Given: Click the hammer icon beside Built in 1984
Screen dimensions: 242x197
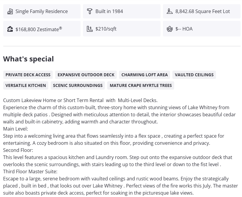Looking at the screenshot, I should 90,11.
